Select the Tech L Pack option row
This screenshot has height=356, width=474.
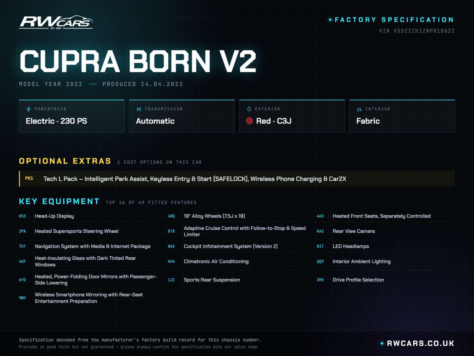[x=237, y=179]
